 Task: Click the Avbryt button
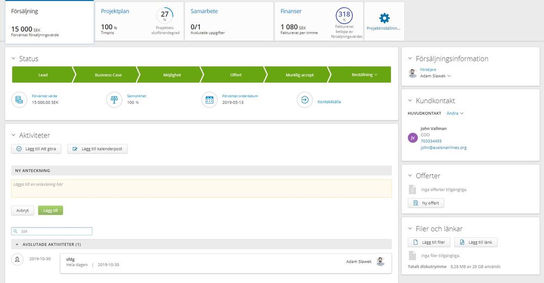[x=22, y=210]
